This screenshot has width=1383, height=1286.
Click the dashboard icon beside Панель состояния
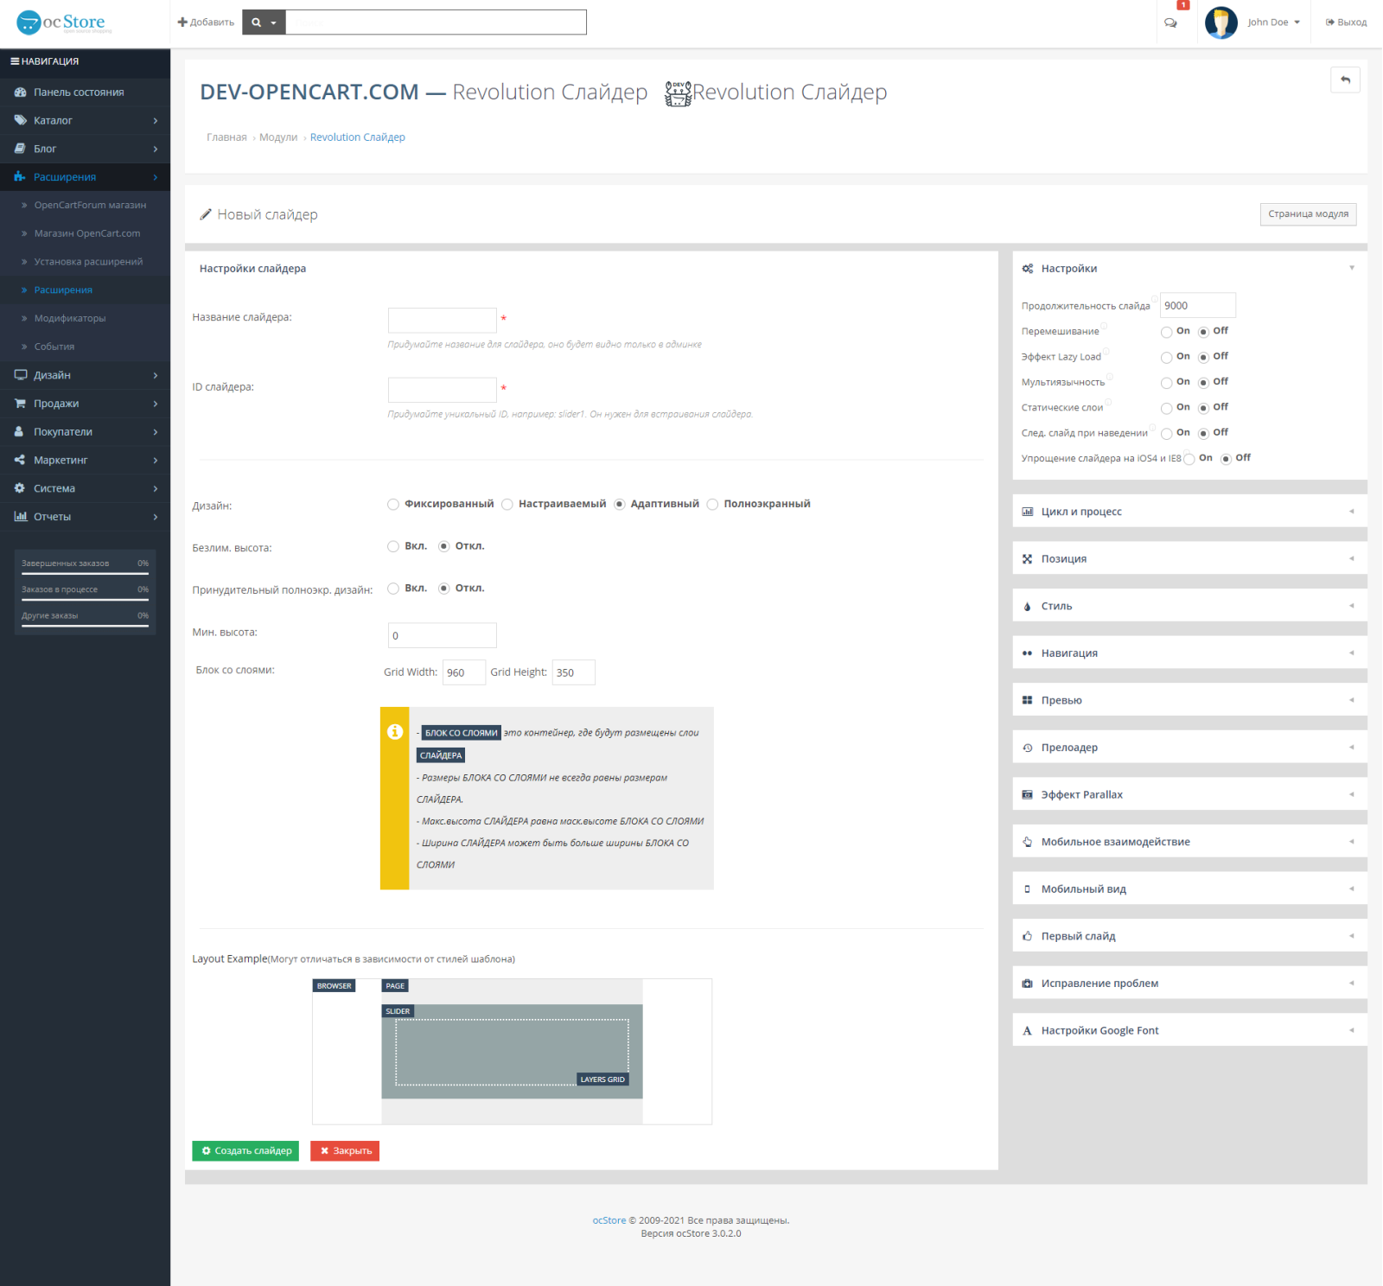20,92
